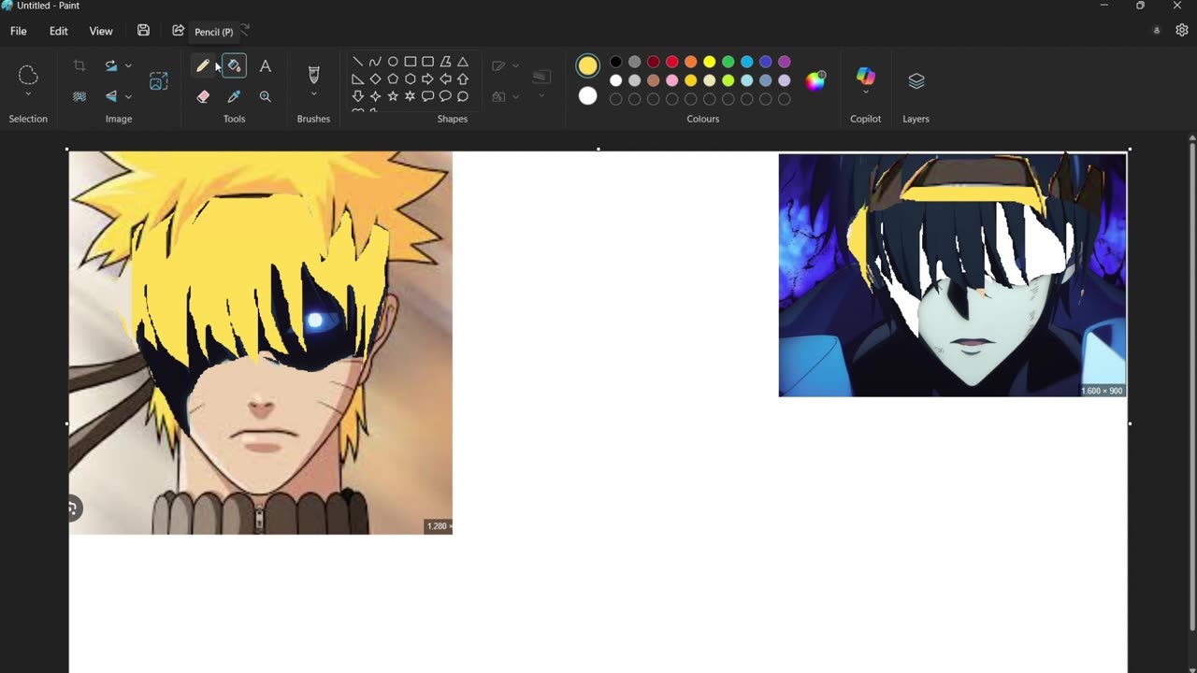Select the Fill bucket tool
The height and width of the screenshot is (673, 1197).
(x=234, y=65)
